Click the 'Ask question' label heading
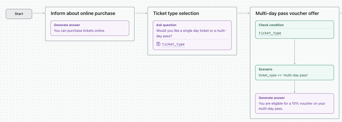The height and width of the screenshot is (122, 342). (x=166, y=25)
